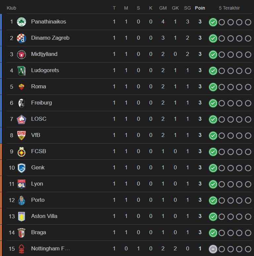Viewport: 254px width, 256px height.
Task: Click the Nottingham Forest tree logo
Action: [21, 249]
